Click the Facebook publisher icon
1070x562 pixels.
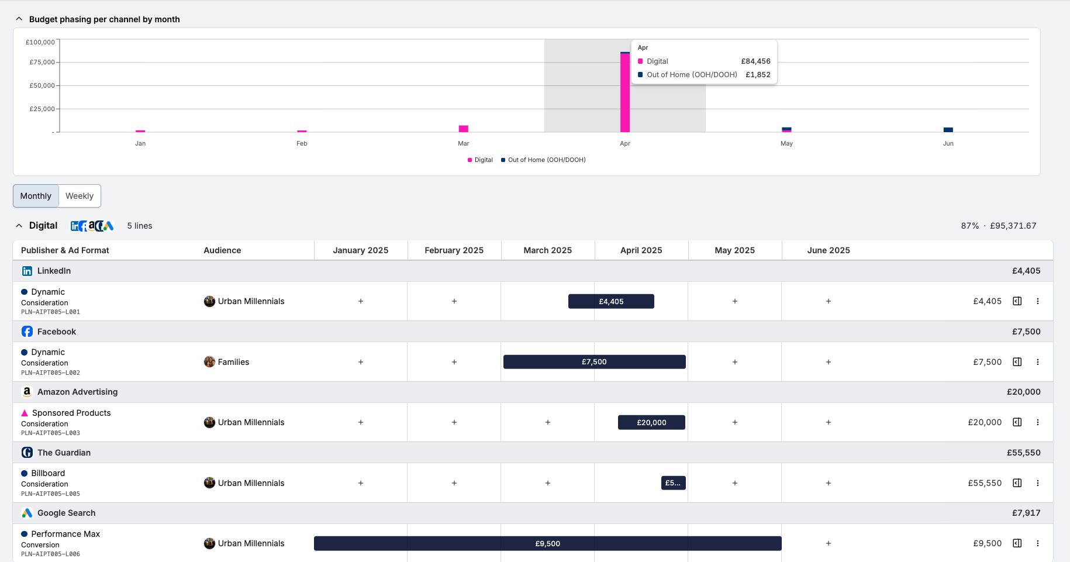coord(27,331)
